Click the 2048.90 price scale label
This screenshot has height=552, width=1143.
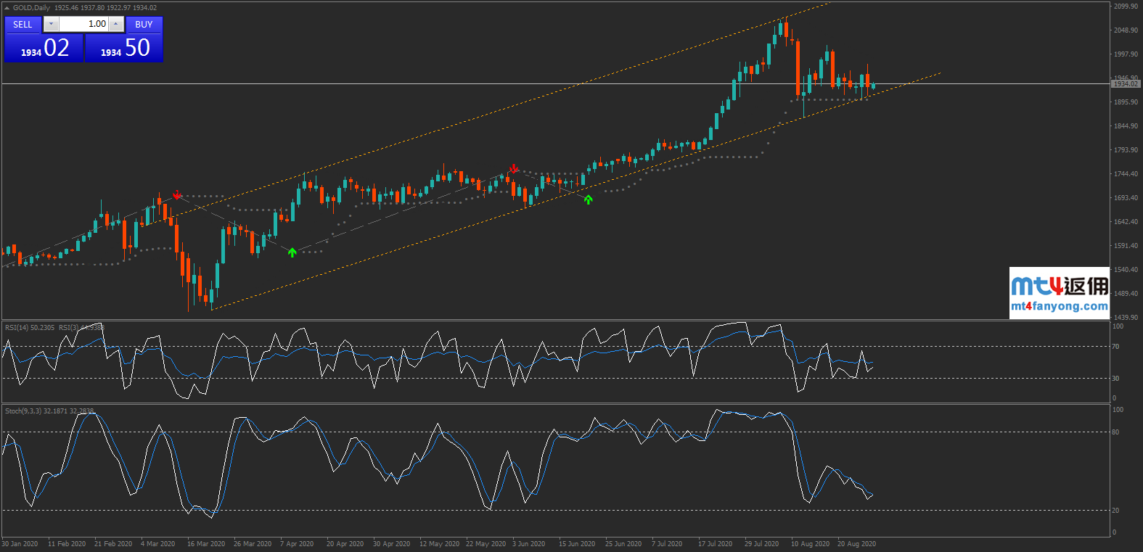(x=1126, y=30)
